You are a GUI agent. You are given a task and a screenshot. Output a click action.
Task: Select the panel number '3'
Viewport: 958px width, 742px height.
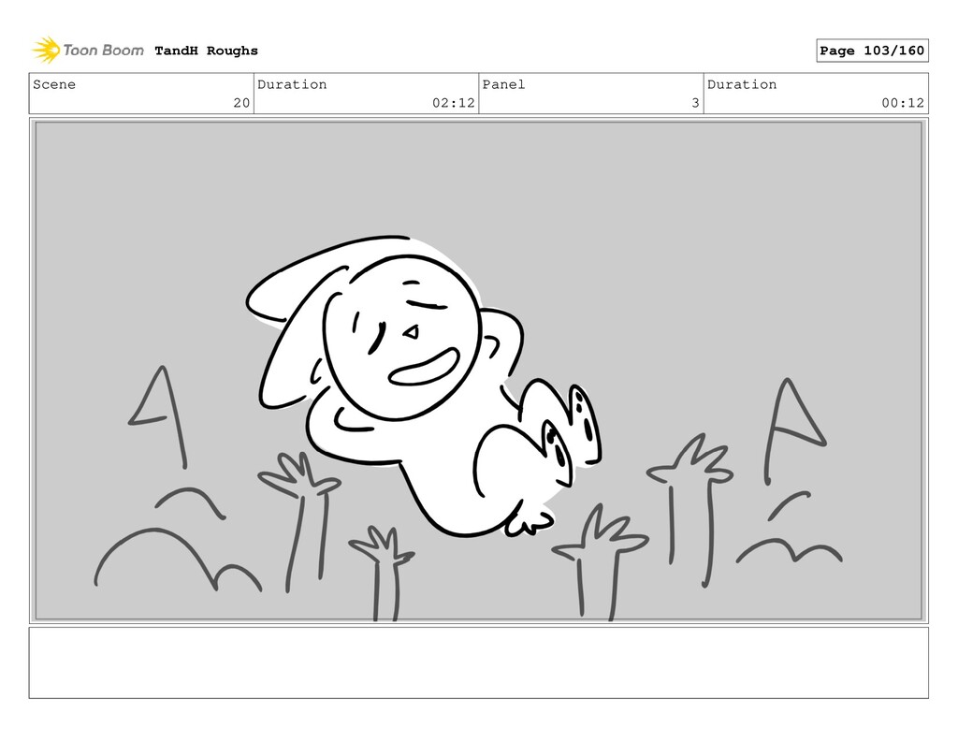click(x=695, y=103)
